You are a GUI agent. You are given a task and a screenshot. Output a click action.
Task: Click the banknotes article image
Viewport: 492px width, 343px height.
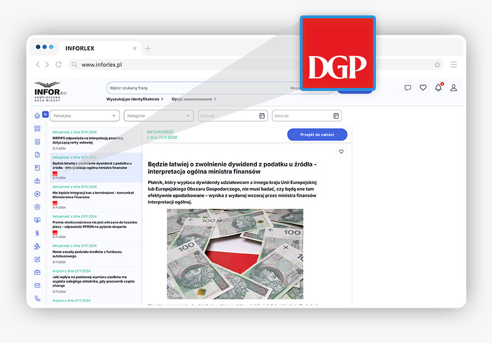point(235,254)
